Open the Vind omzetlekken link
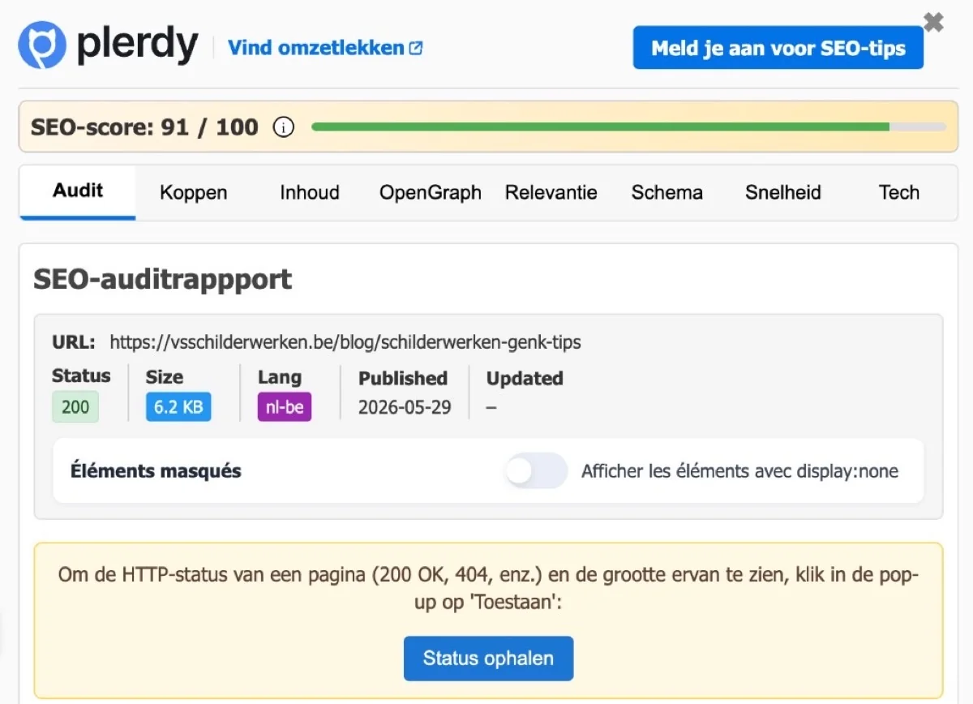The width and height of the screenshot is (973, 704). click(x=325, y=48)
